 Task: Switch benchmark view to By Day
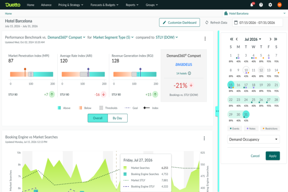click(117, 118)
